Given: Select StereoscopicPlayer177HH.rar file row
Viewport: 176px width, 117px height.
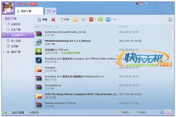Looking at the screenshot, I should (x=103, y=105).
